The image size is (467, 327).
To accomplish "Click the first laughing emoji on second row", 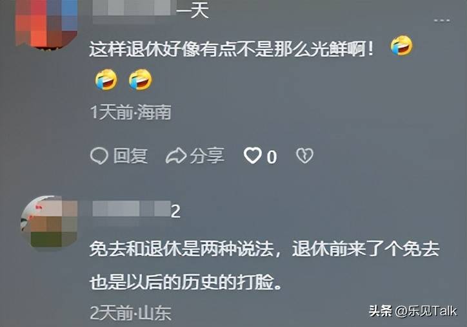I will point(106,80).
